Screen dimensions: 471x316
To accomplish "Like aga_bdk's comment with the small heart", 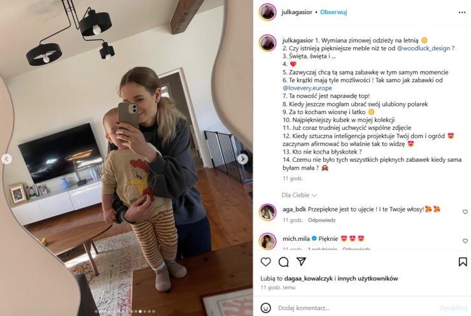I will click(x=465, y=212).
